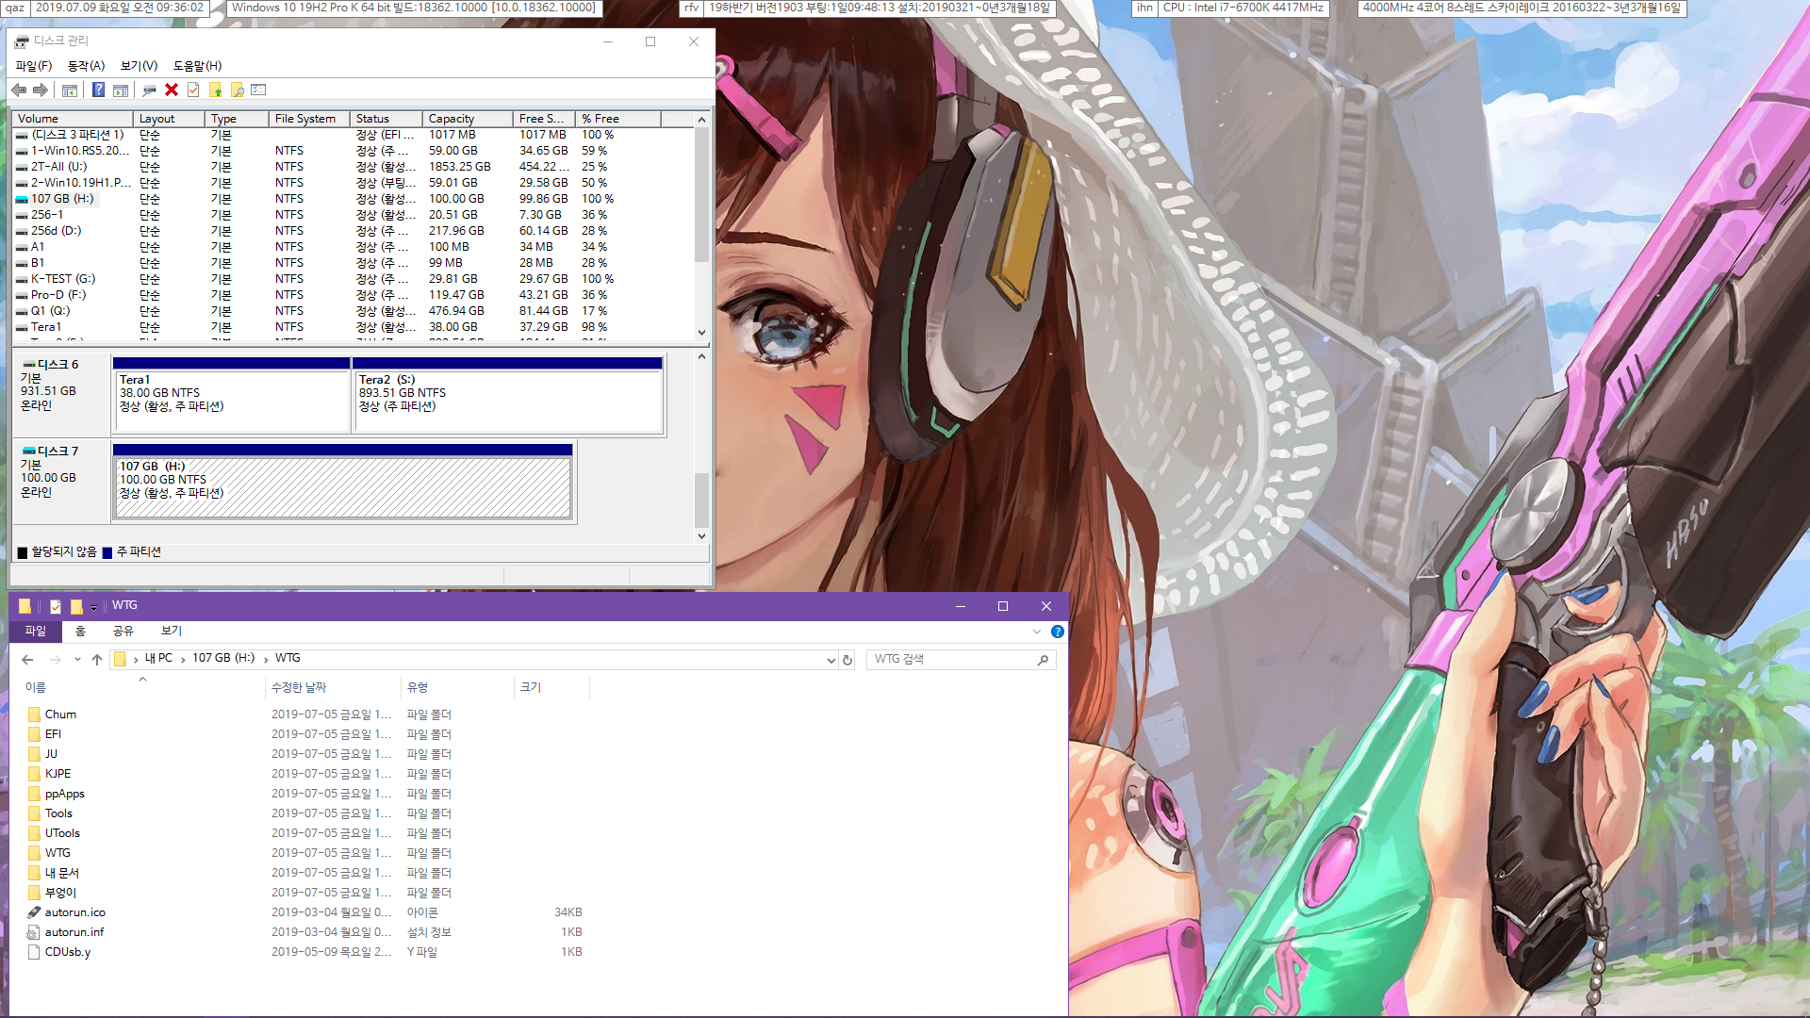The width and height of the screenshot is (1810, 1018).
Task: Select the 107 GB (H:) partition on 디스크 7
Action: (x=342, y=483)
